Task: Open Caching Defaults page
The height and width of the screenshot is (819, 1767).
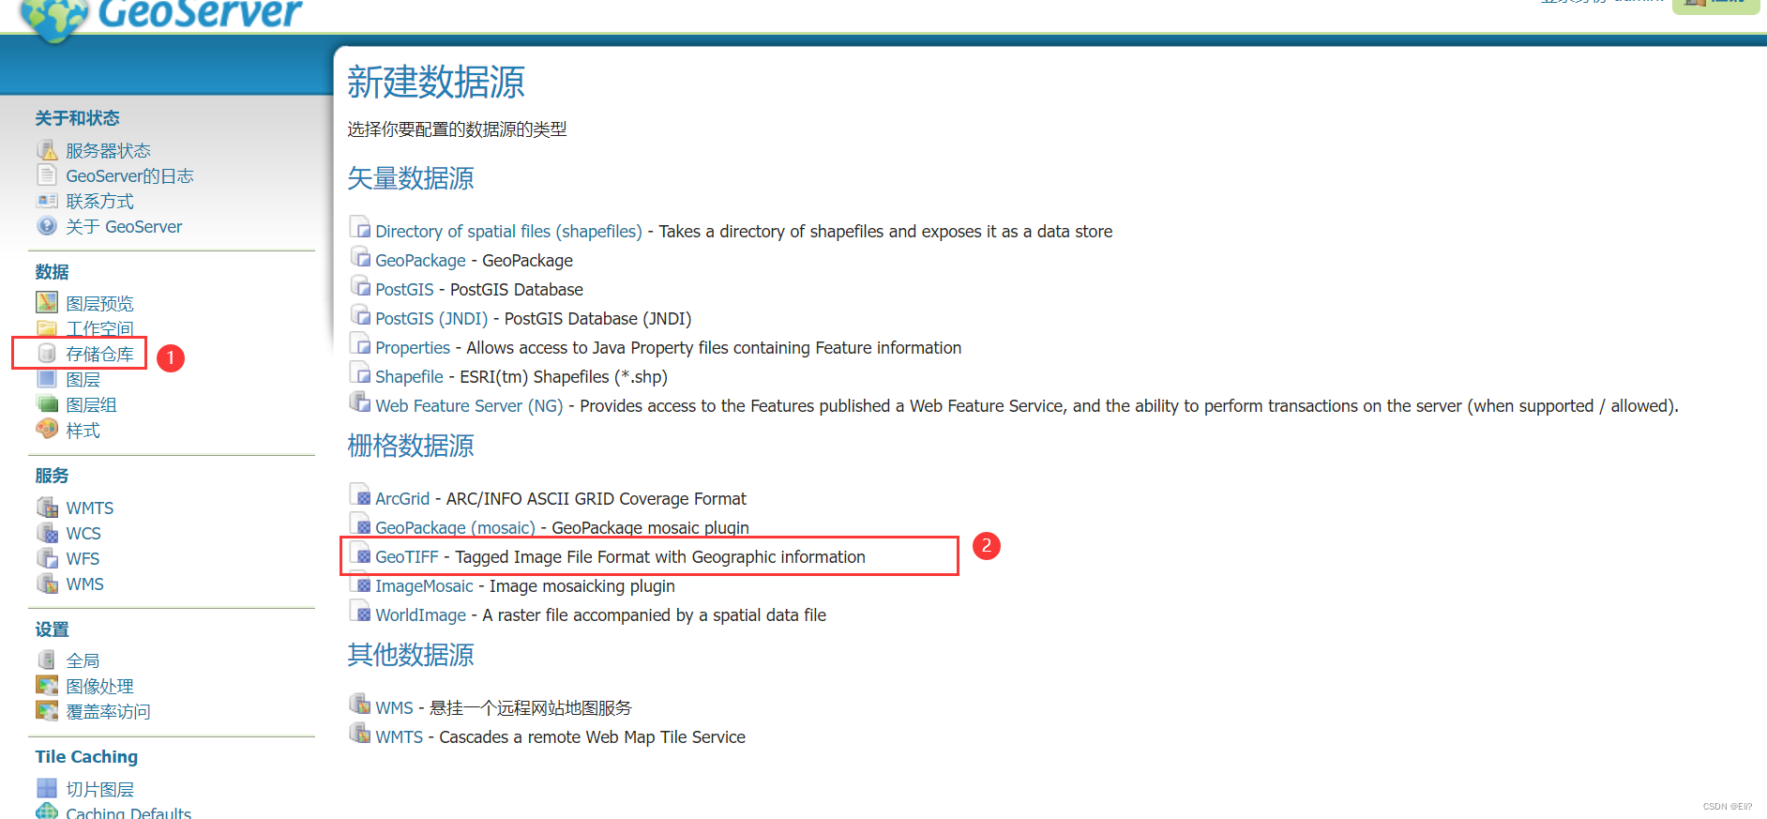Action: click(x=128, y=812)
